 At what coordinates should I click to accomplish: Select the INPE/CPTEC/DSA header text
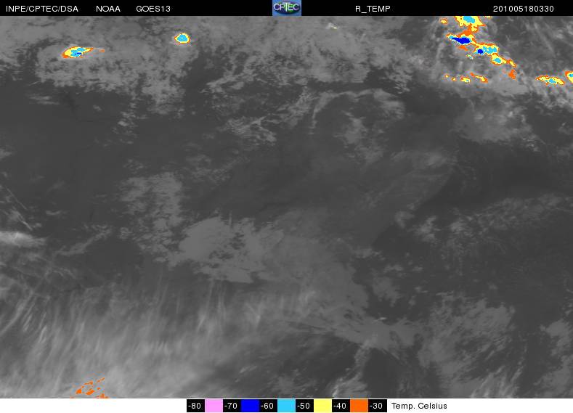(42, 9)
